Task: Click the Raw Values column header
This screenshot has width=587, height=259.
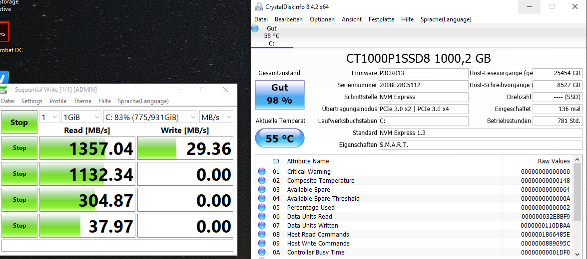Action: pos(554,161)
